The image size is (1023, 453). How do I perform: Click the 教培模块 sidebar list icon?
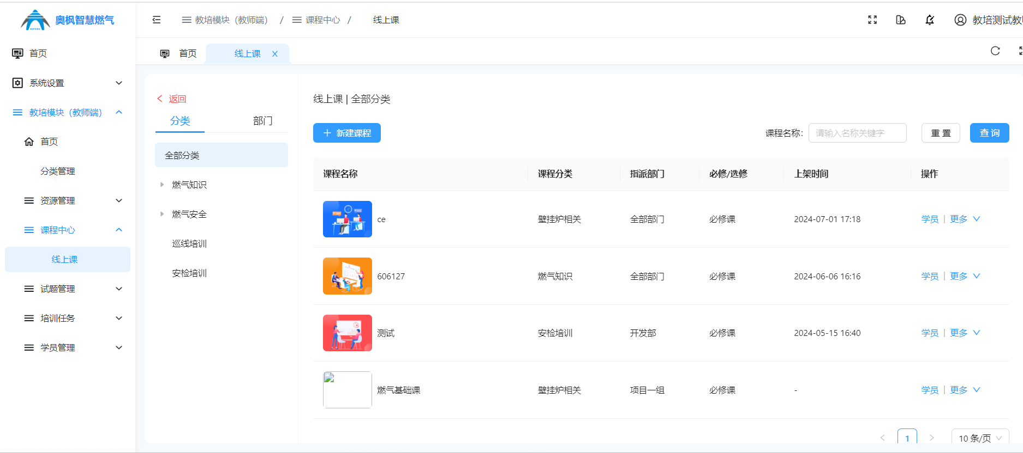click(17, 112)
